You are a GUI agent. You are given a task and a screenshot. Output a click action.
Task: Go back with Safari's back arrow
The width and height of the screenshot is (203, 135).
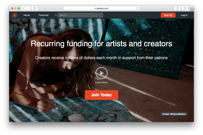[x=24, y=8]
